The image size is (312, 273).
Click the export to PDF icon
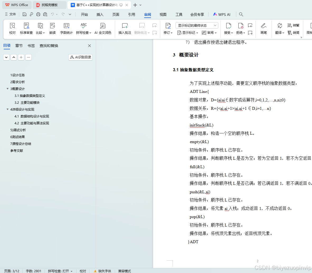pyautogui.click(x=31, y=14)
